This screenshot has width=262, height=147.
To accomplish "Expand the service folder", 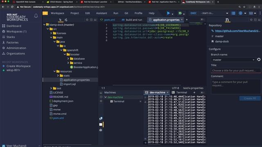I will point(68,63).
